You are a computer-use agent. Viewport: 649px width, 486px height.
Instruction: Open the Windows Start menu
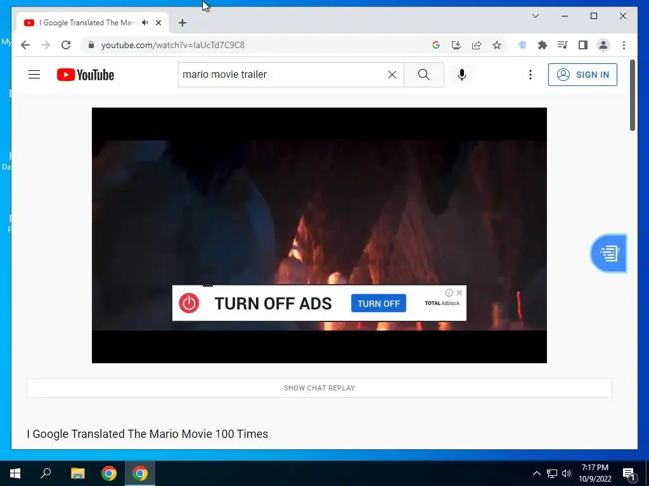point(15,473)
